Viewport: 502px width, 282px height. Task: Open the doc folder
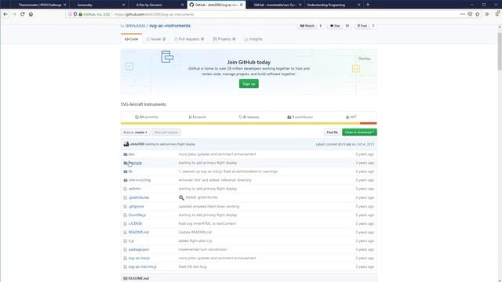[131, 154]
